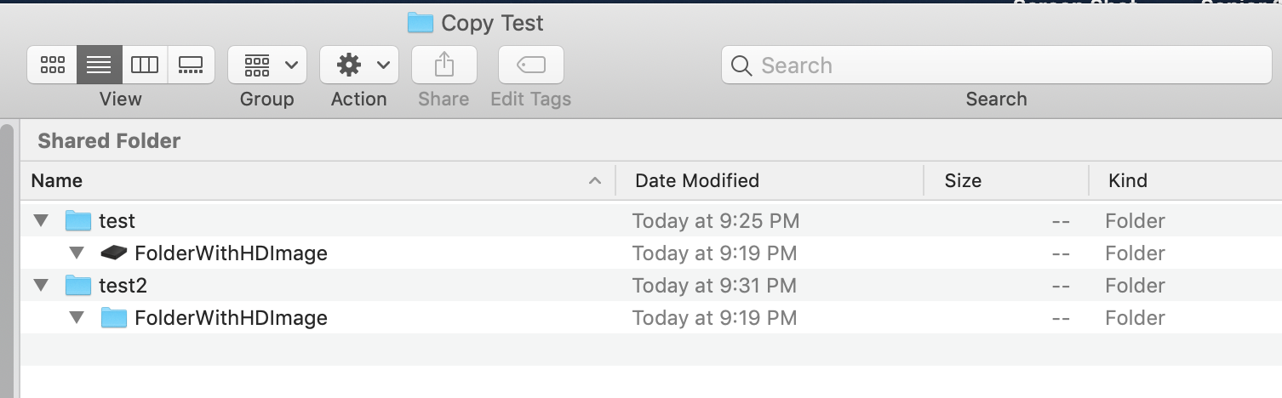
Task: Switch to column view
Action: point(145,65)
